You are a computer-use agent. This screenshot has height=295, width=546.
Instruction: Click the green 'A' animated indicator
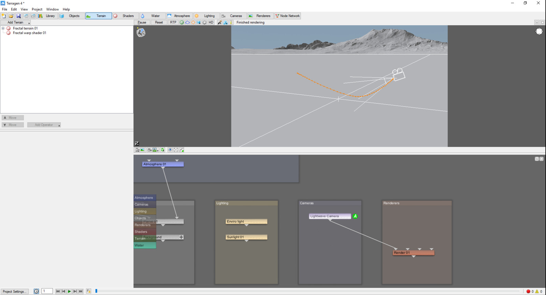tap(355, 216)
